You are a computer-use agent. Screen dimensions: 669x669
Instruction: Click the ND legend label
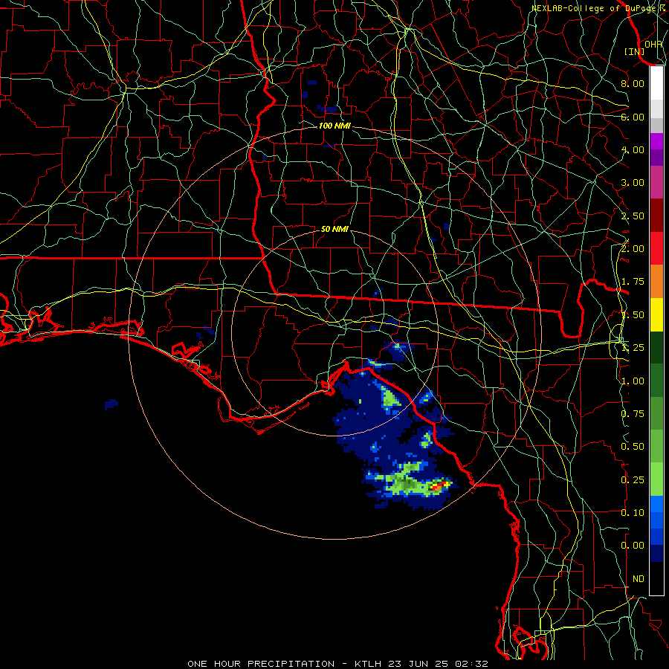(639, 579)
